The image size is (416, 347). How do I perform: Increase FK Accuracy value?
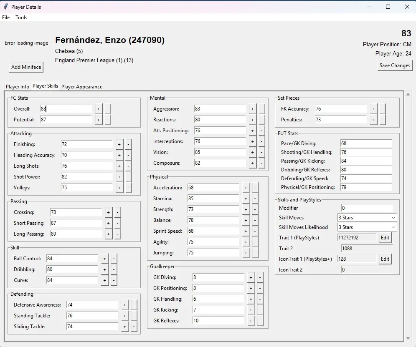click(373, 109)
